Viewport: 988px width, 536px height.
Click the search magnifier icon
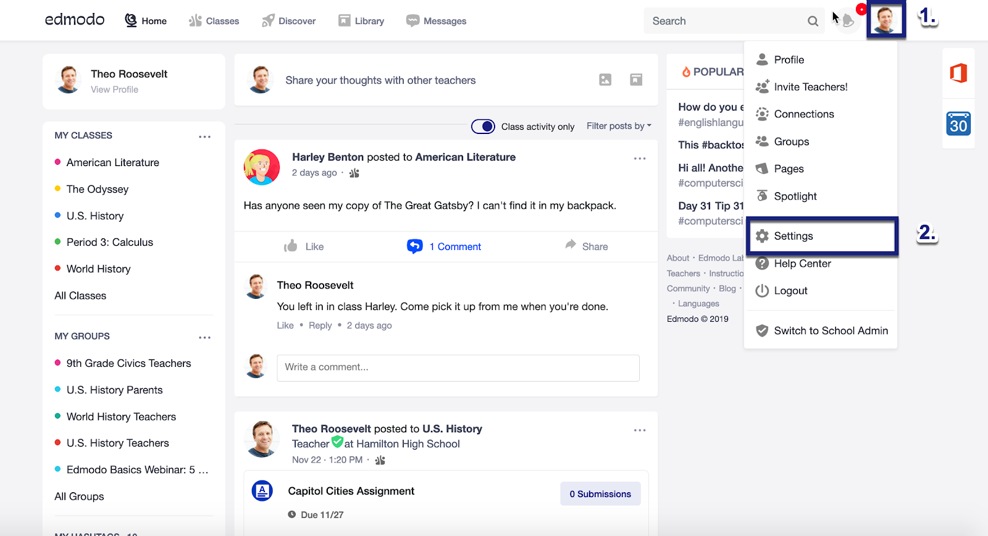[813, 21]
